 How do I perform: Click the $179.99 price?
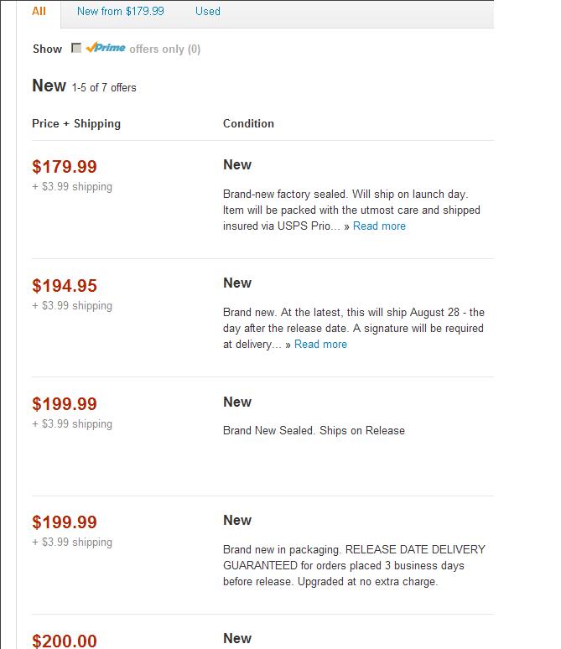(65, 167)
